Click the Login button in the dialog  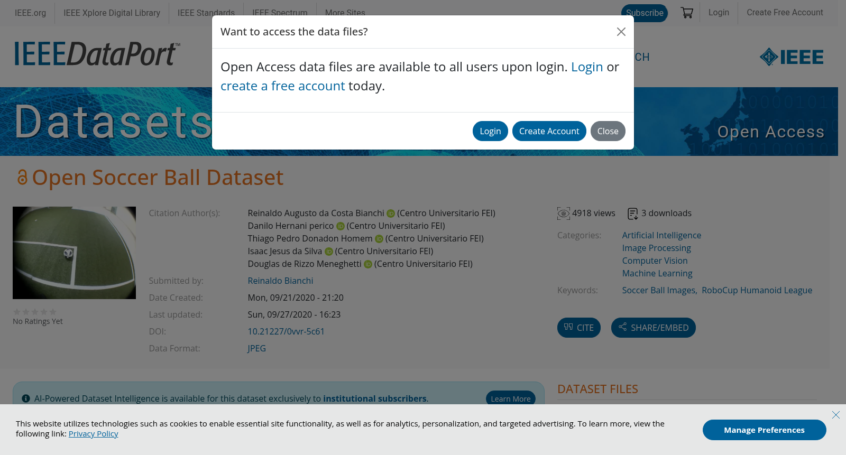490,131
